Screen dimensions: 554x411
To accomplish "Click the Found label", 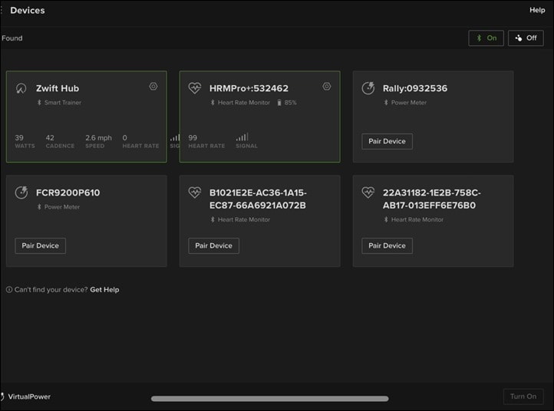I will pyautogui.click(x=12, y=38).
